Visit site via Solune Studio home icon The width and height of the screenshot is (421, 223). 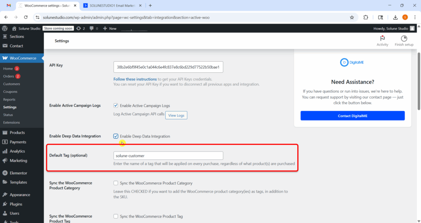point(14,28)
